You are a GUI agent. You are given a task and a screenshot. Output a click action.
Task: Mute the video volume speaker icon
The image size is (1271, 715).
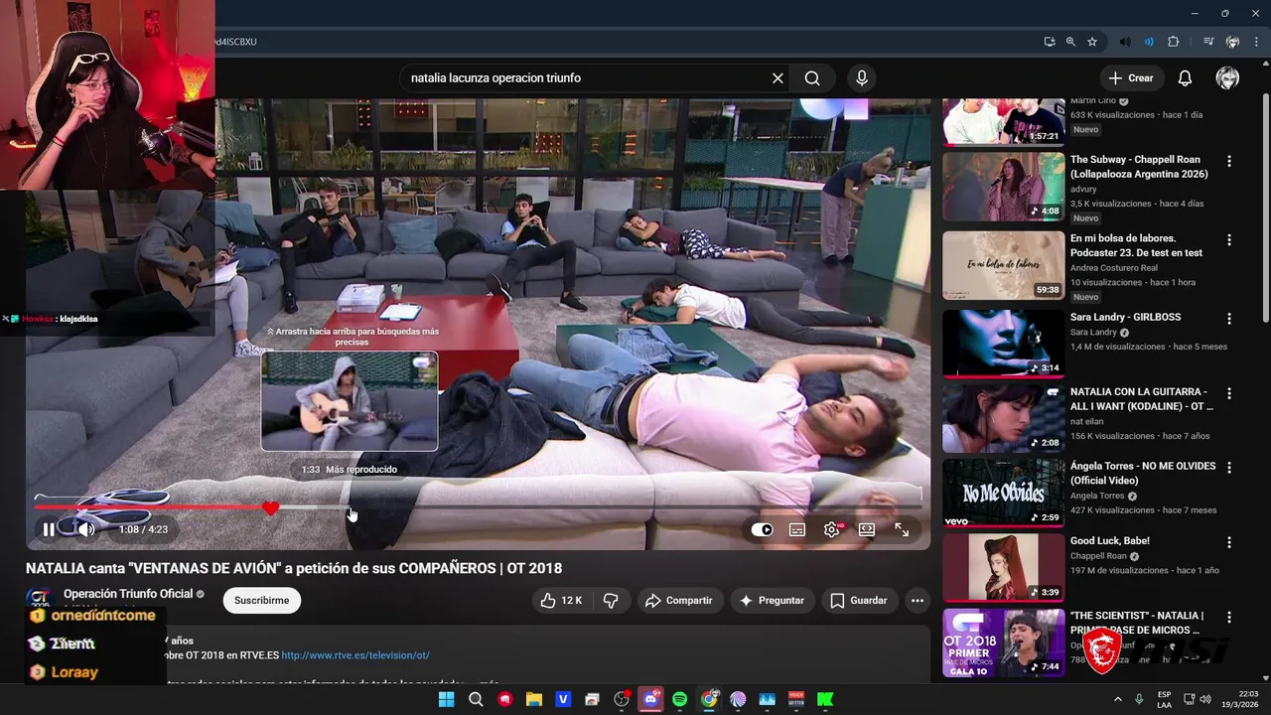(86, 529)
